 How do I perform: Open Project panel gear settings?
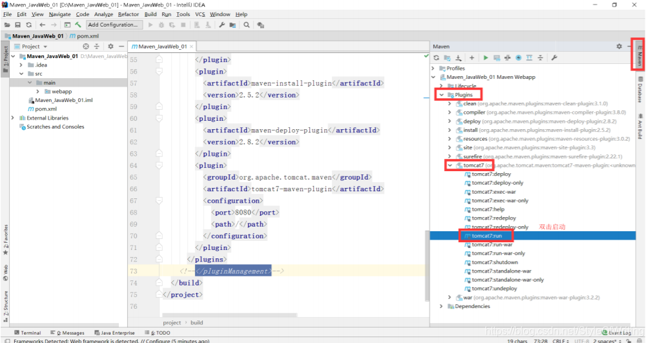[110, 47]
